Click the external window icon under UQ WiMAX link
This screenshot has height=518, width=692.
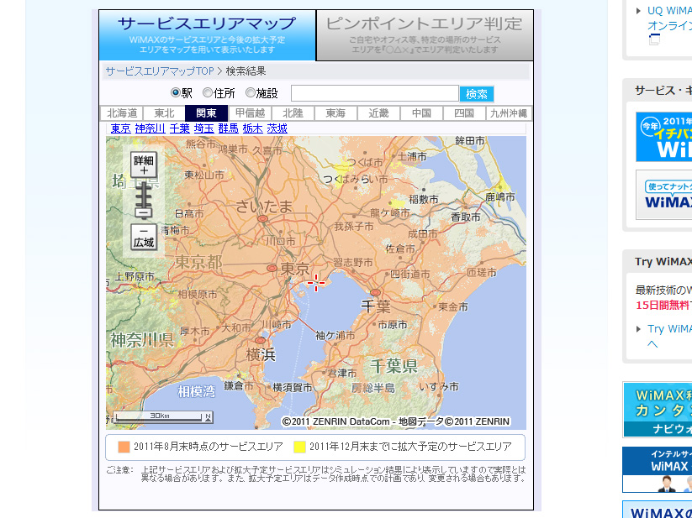[x=654, y=39]
